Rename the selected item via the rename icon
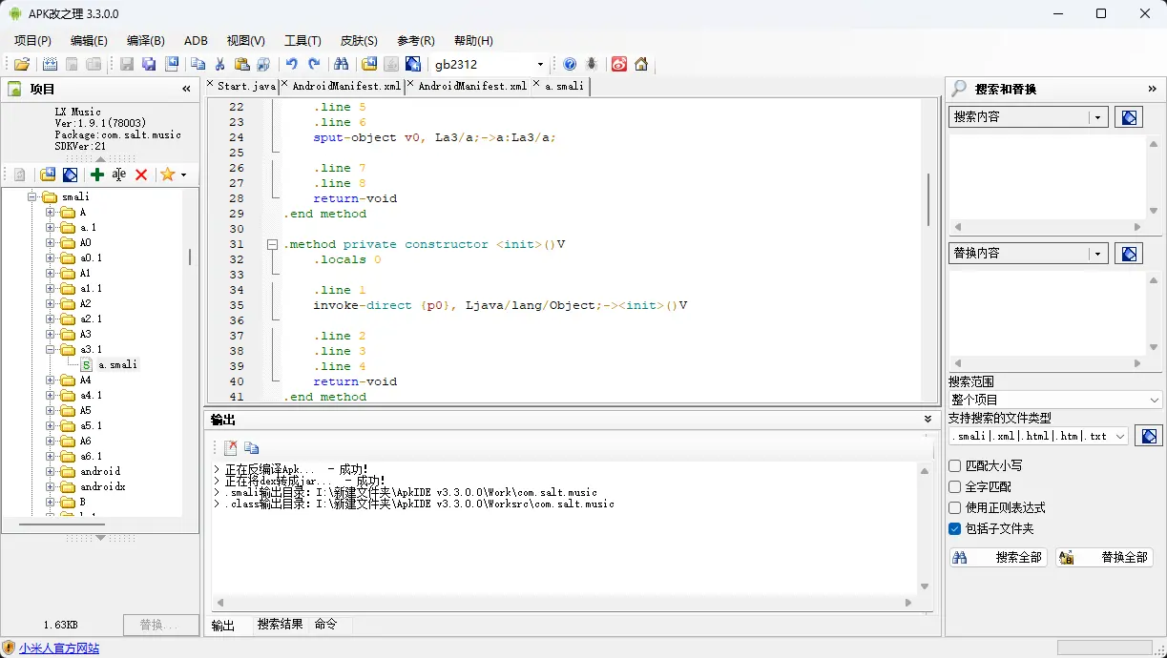Image resolution: width=1167 pixels, height=658 pixels. 118,175
